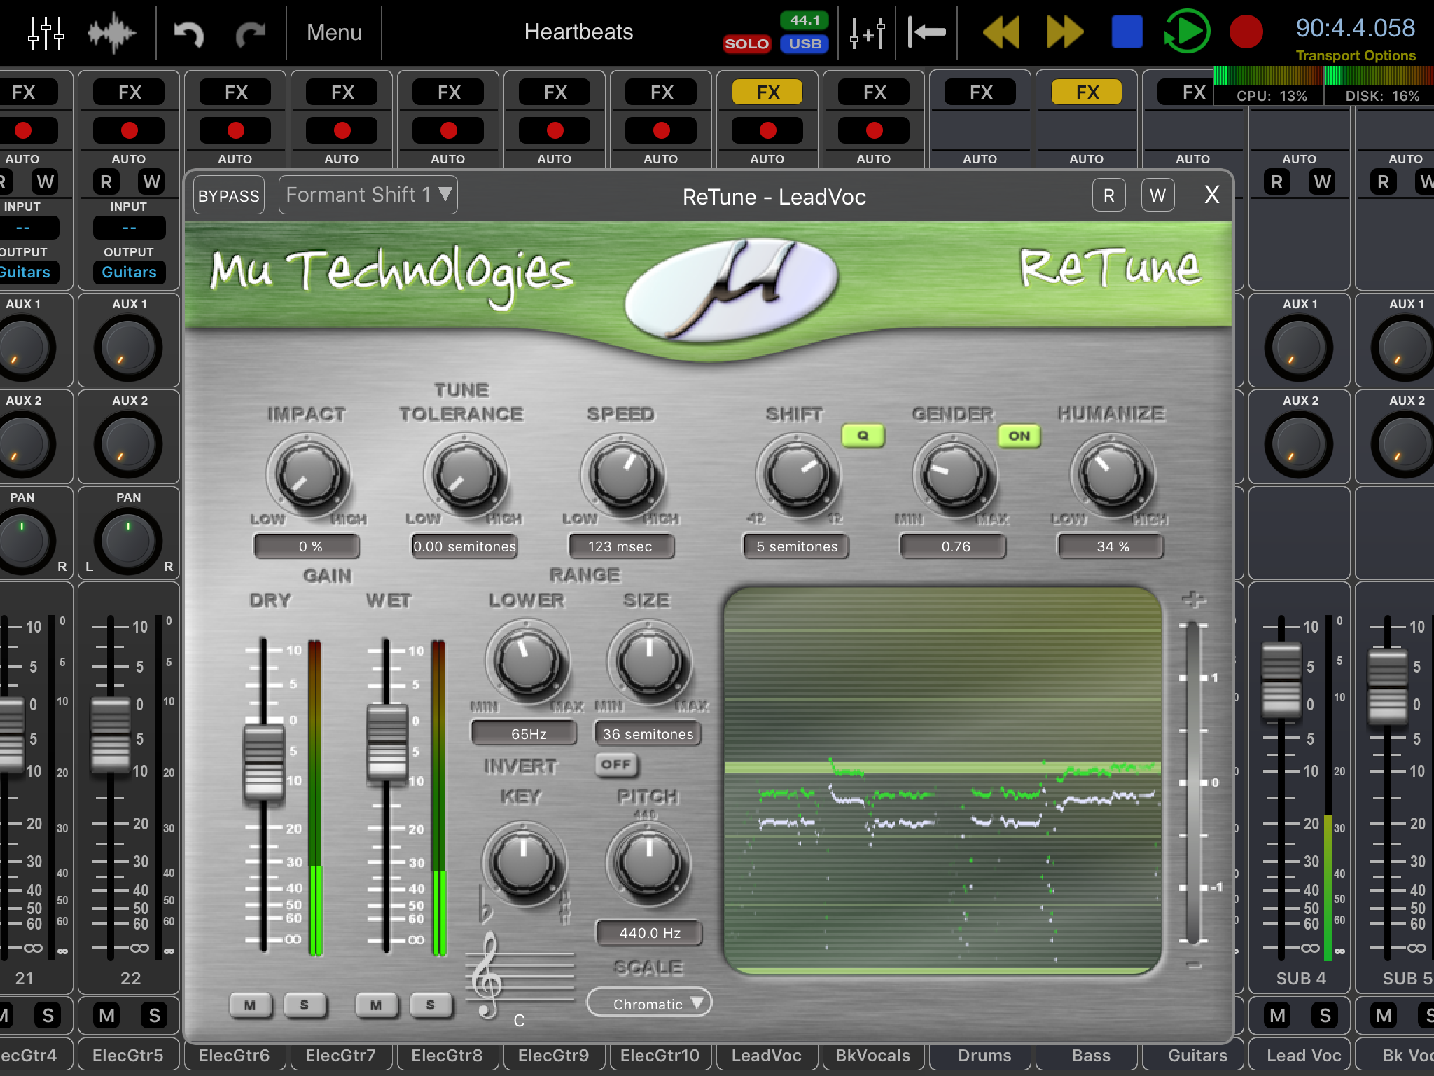
Task: Solo the Wet signal with S button
Action: (x=430, y=1005)
